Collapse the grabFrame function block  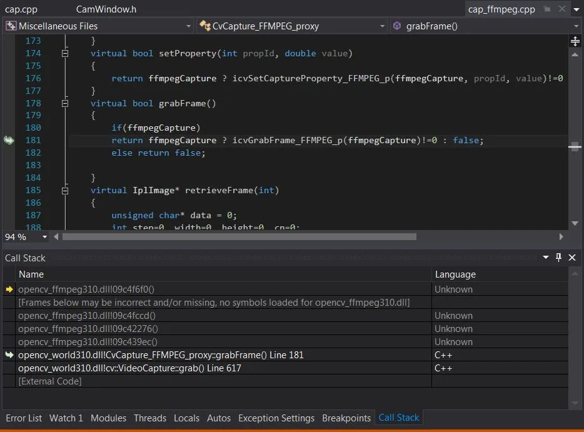[64, 104]
